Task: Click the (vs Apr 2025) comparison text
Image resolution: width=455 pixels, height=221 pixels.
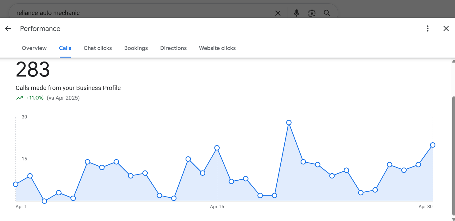Action: [63, 98]
